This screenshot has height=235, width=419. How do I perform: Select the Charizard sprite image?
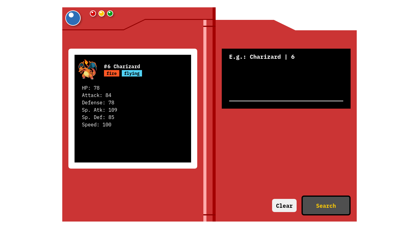[x=88, y=69]
